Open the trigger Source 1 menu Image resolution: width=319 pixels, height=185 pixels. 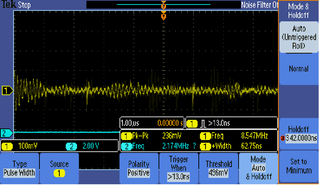(59, 168)
